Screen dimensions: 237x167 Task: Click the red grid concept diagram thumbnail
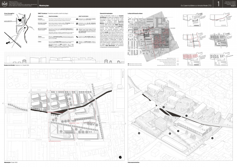pyautogui.click(x=193, y=59)
